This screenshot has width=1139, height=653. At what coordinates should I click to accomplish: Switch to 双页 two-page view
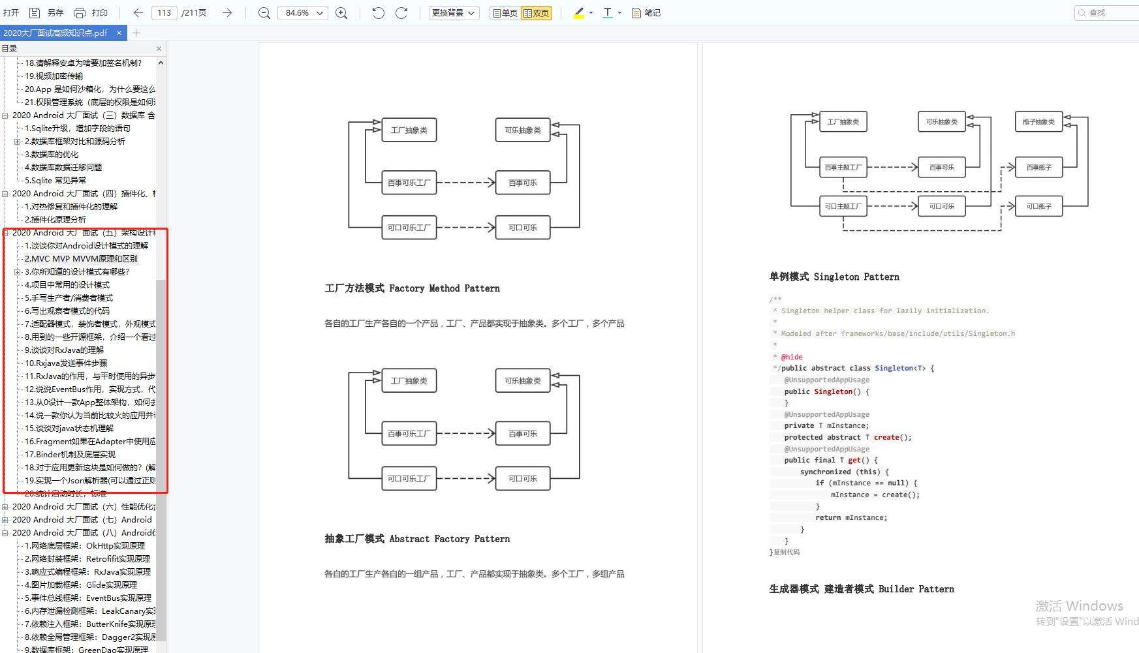click(537, 12)
